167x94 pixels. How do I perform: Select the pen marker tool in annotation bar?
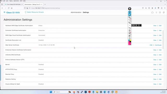pos(130,17)
